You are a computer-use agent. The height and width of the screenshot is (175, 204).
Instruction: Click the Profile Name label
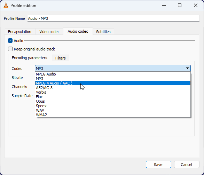click(x=14, y=18)
